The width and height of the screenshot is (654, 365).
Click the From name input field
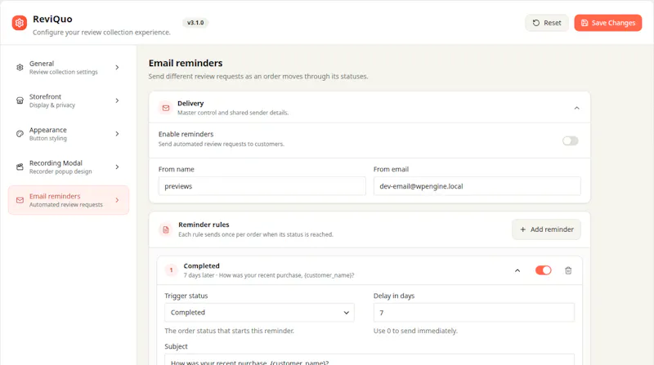(262, 186)
